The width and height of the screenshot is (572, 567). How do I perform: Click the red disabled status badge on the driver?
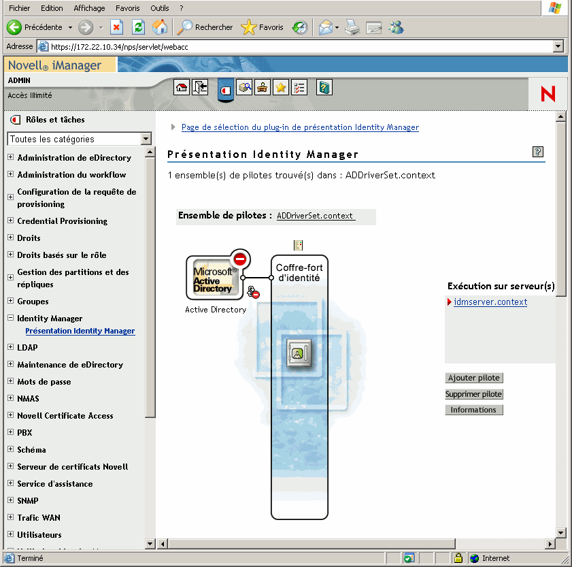(239, 259)
